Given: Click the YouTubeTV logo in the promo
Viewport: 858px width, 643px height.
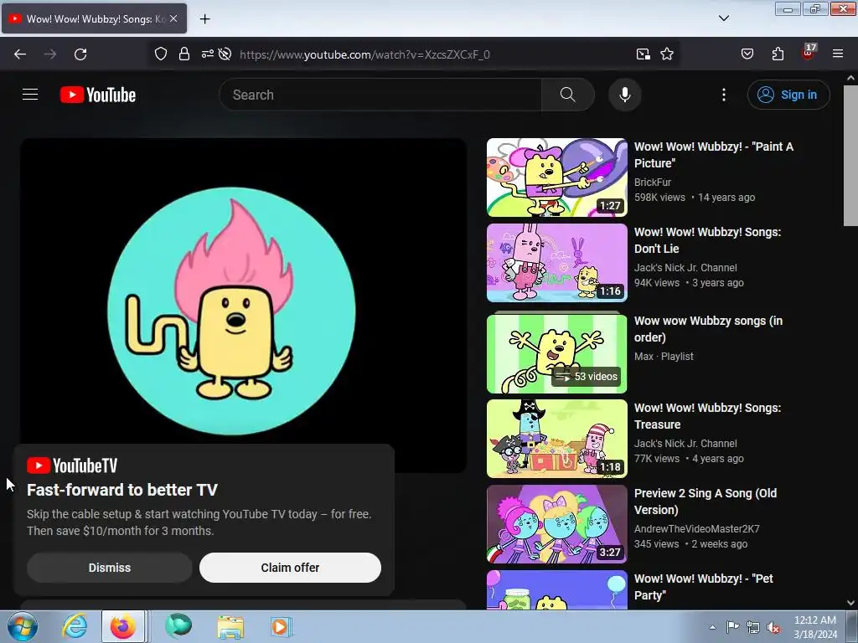Looking at the screenshot, I should pyautogui.click(x=72, y=466).
